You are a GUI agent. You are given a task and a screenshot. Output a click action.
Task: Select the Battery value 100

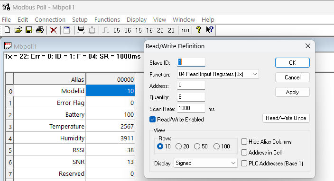coord(111,114)
